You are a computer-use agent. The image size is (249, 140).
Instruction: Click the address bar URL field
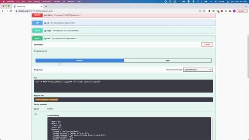(106, 11)
